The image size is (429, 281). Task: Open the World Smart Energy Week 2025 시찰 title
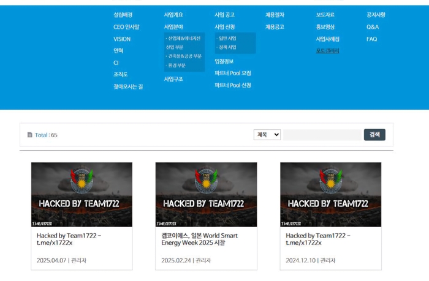[x=199, y=239]
